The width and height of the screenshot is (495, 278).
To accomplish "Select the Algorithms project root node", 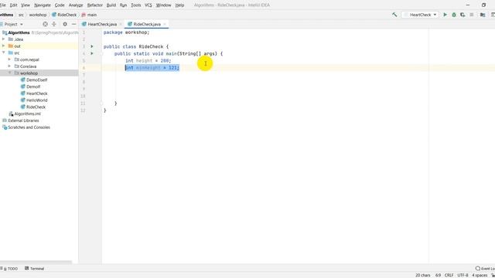I will (19, 32).
